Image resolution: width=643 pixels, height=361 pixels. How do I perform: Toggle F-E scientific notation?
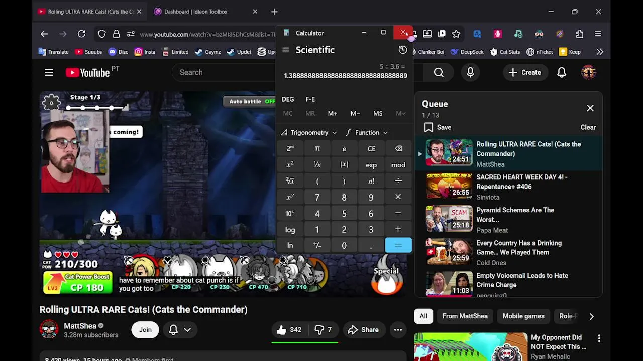point(310,99)
